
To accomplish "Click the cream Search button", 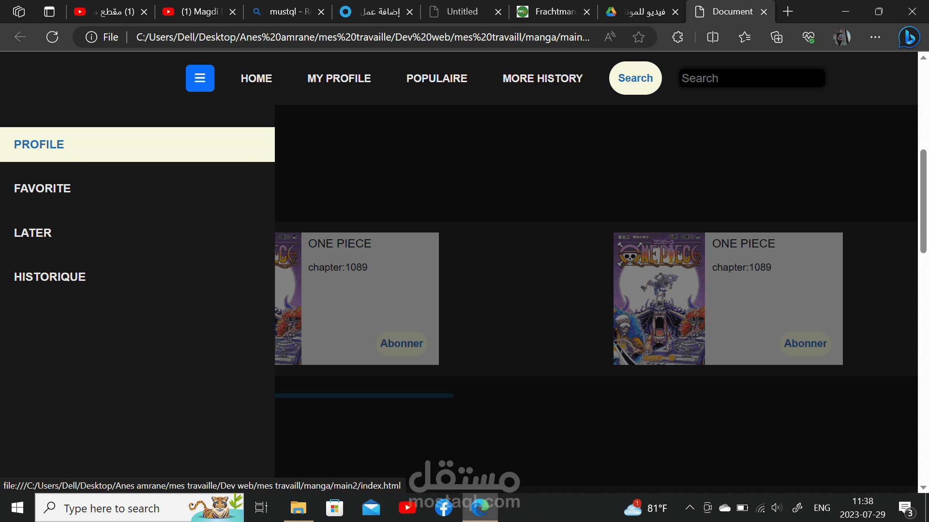I will pyautogui.click(x=635, y=78).
